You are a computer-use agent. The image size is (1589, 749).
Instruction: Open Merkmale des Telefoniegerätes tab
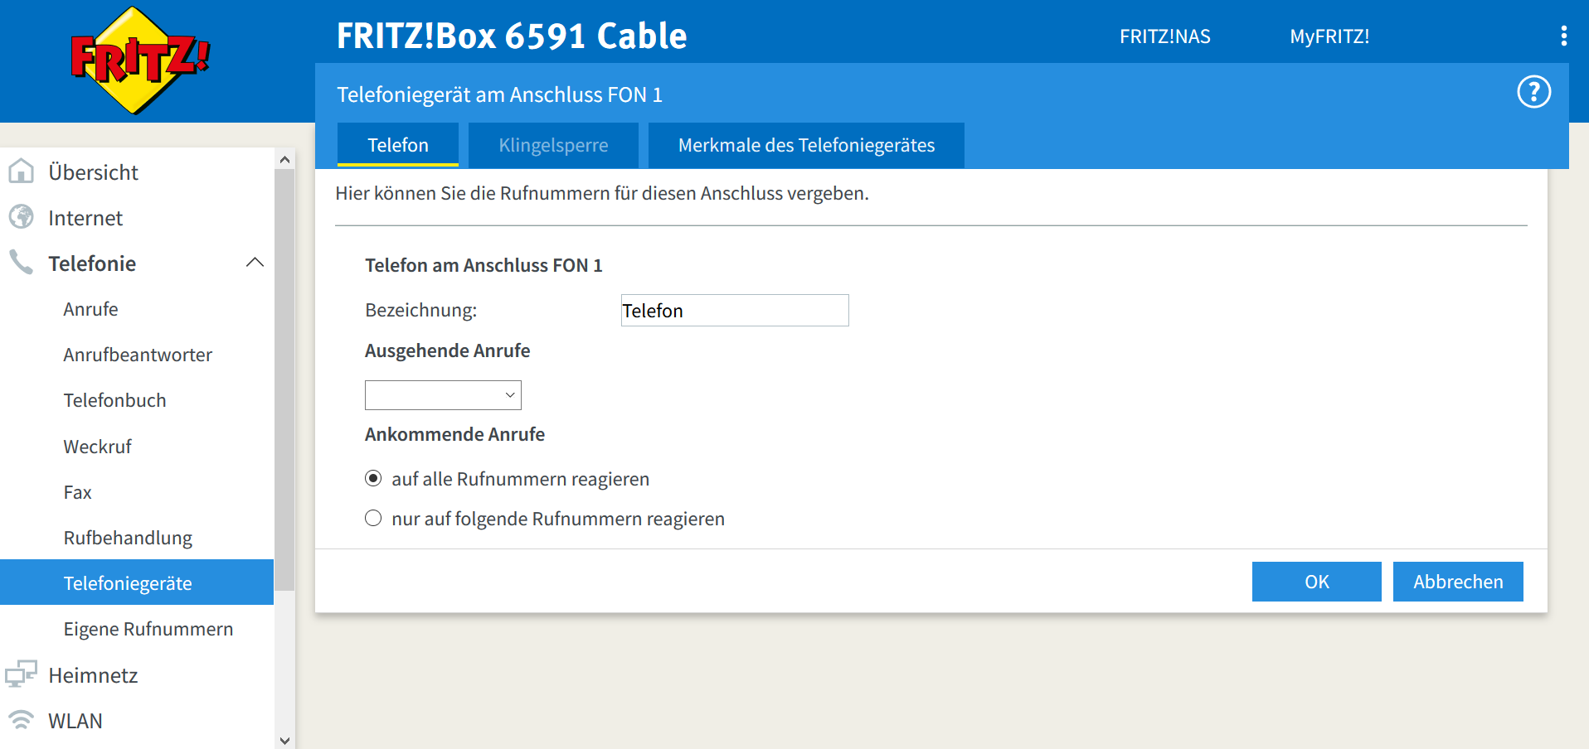point(806,145)
